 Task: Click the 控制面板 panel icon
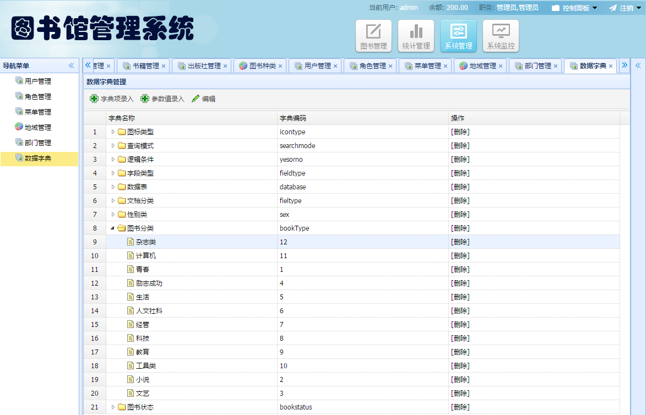pos(556,8)
